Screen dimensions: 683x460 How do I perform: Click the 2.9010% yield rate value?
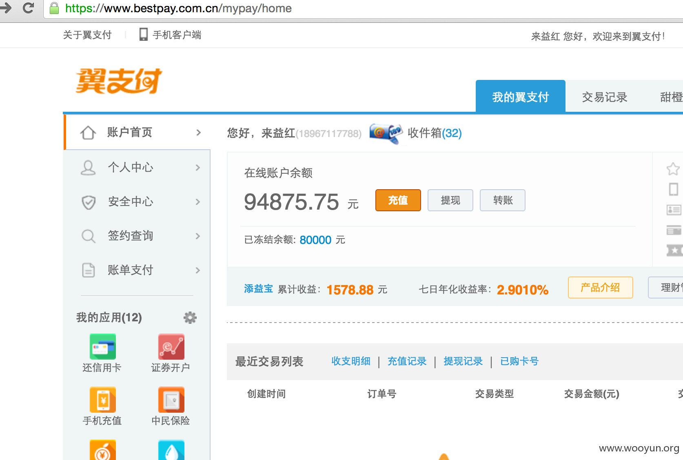[x=523, y=290]
